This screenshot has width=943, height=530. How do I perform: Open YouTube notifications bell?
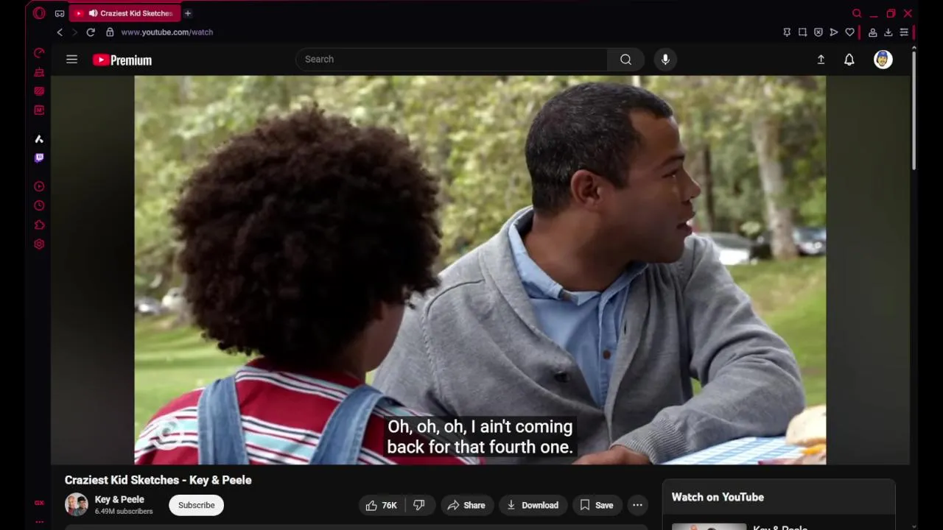[x=849, y=60]
